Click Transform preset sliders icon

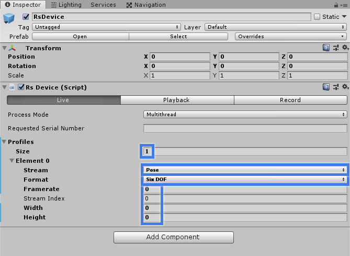[336, 48]
